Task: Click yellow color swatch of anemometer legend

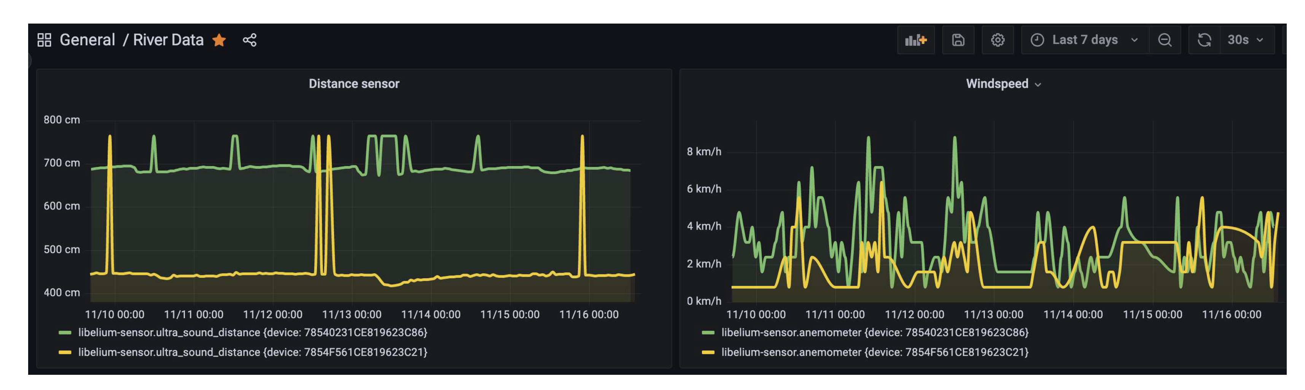Action: [708, 352]
